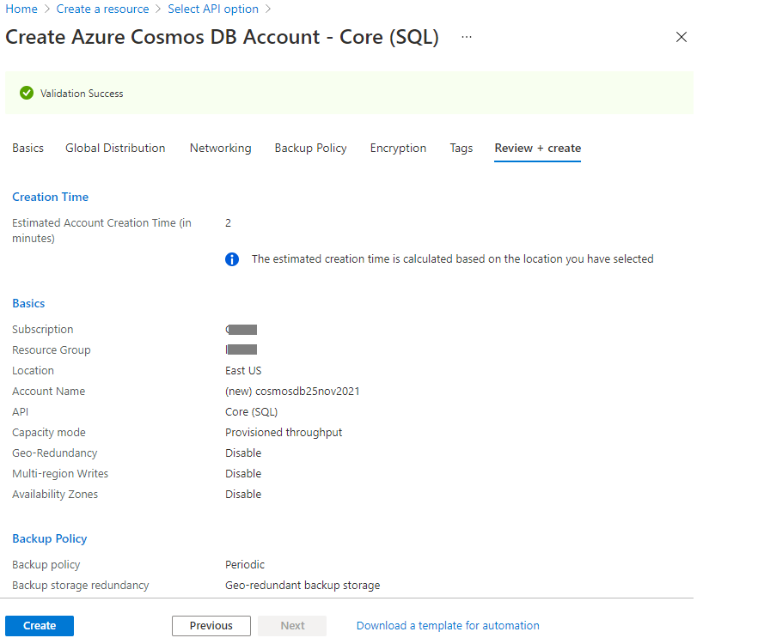Go back with the Previous button
758x644 pixels.
211,626
